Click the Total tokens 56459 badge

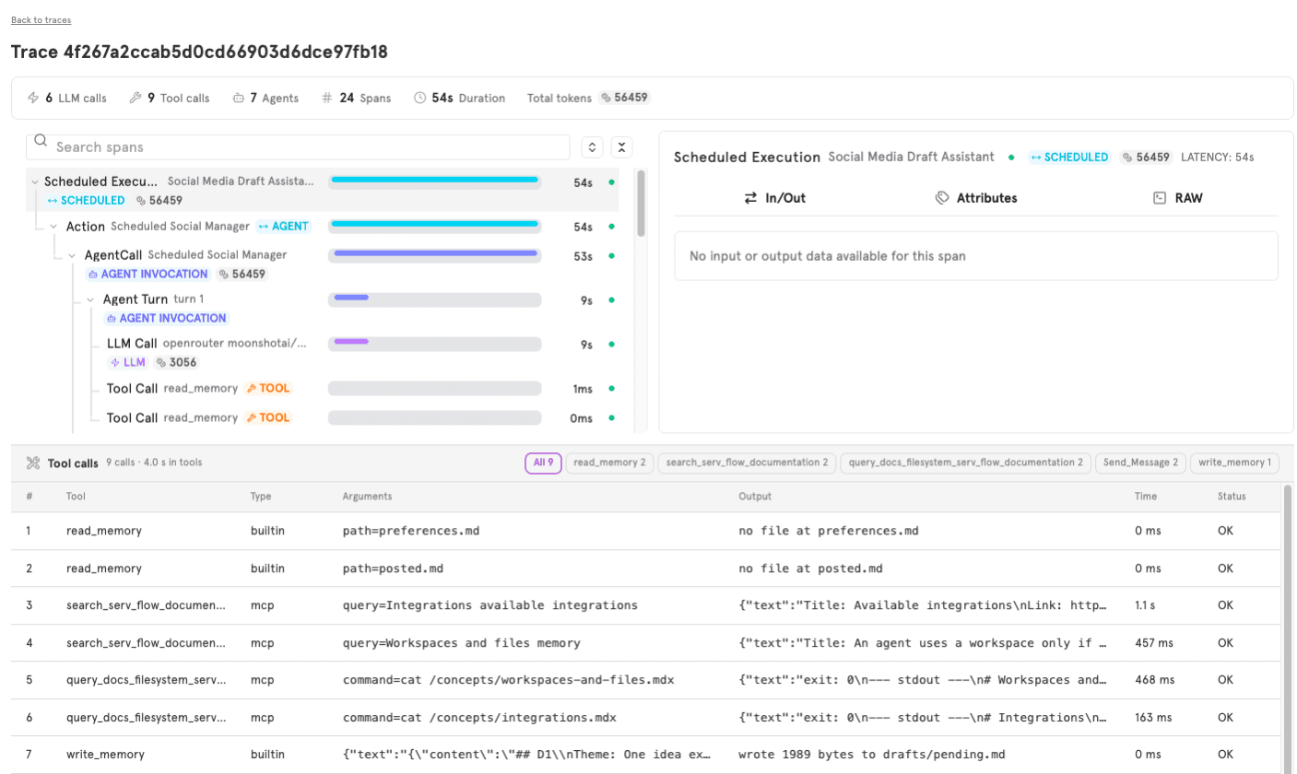625,98
